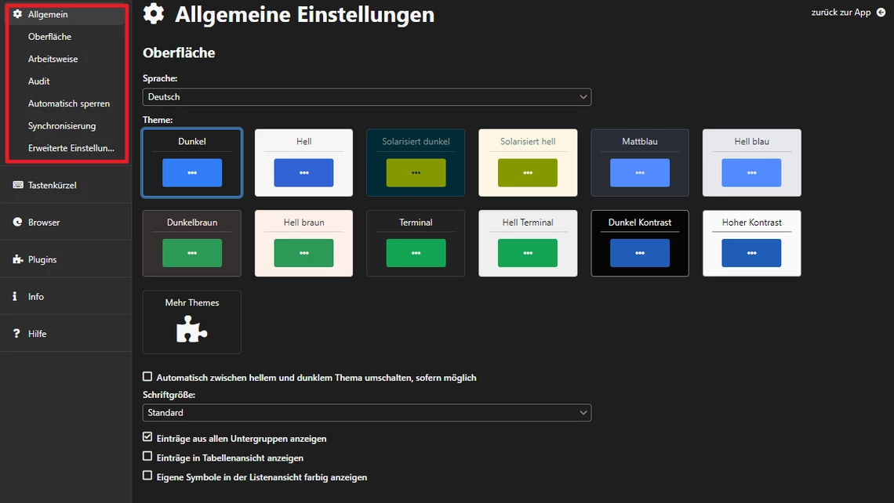Enable automatic light/dark theme switching checkbox

click(147, 377)
